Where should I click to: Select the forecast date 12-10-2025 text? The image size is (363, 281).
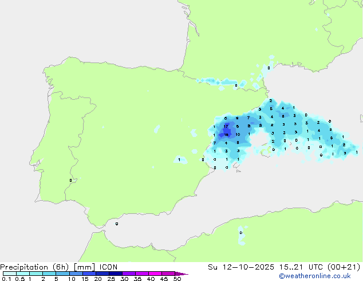(x=248, y=267)
